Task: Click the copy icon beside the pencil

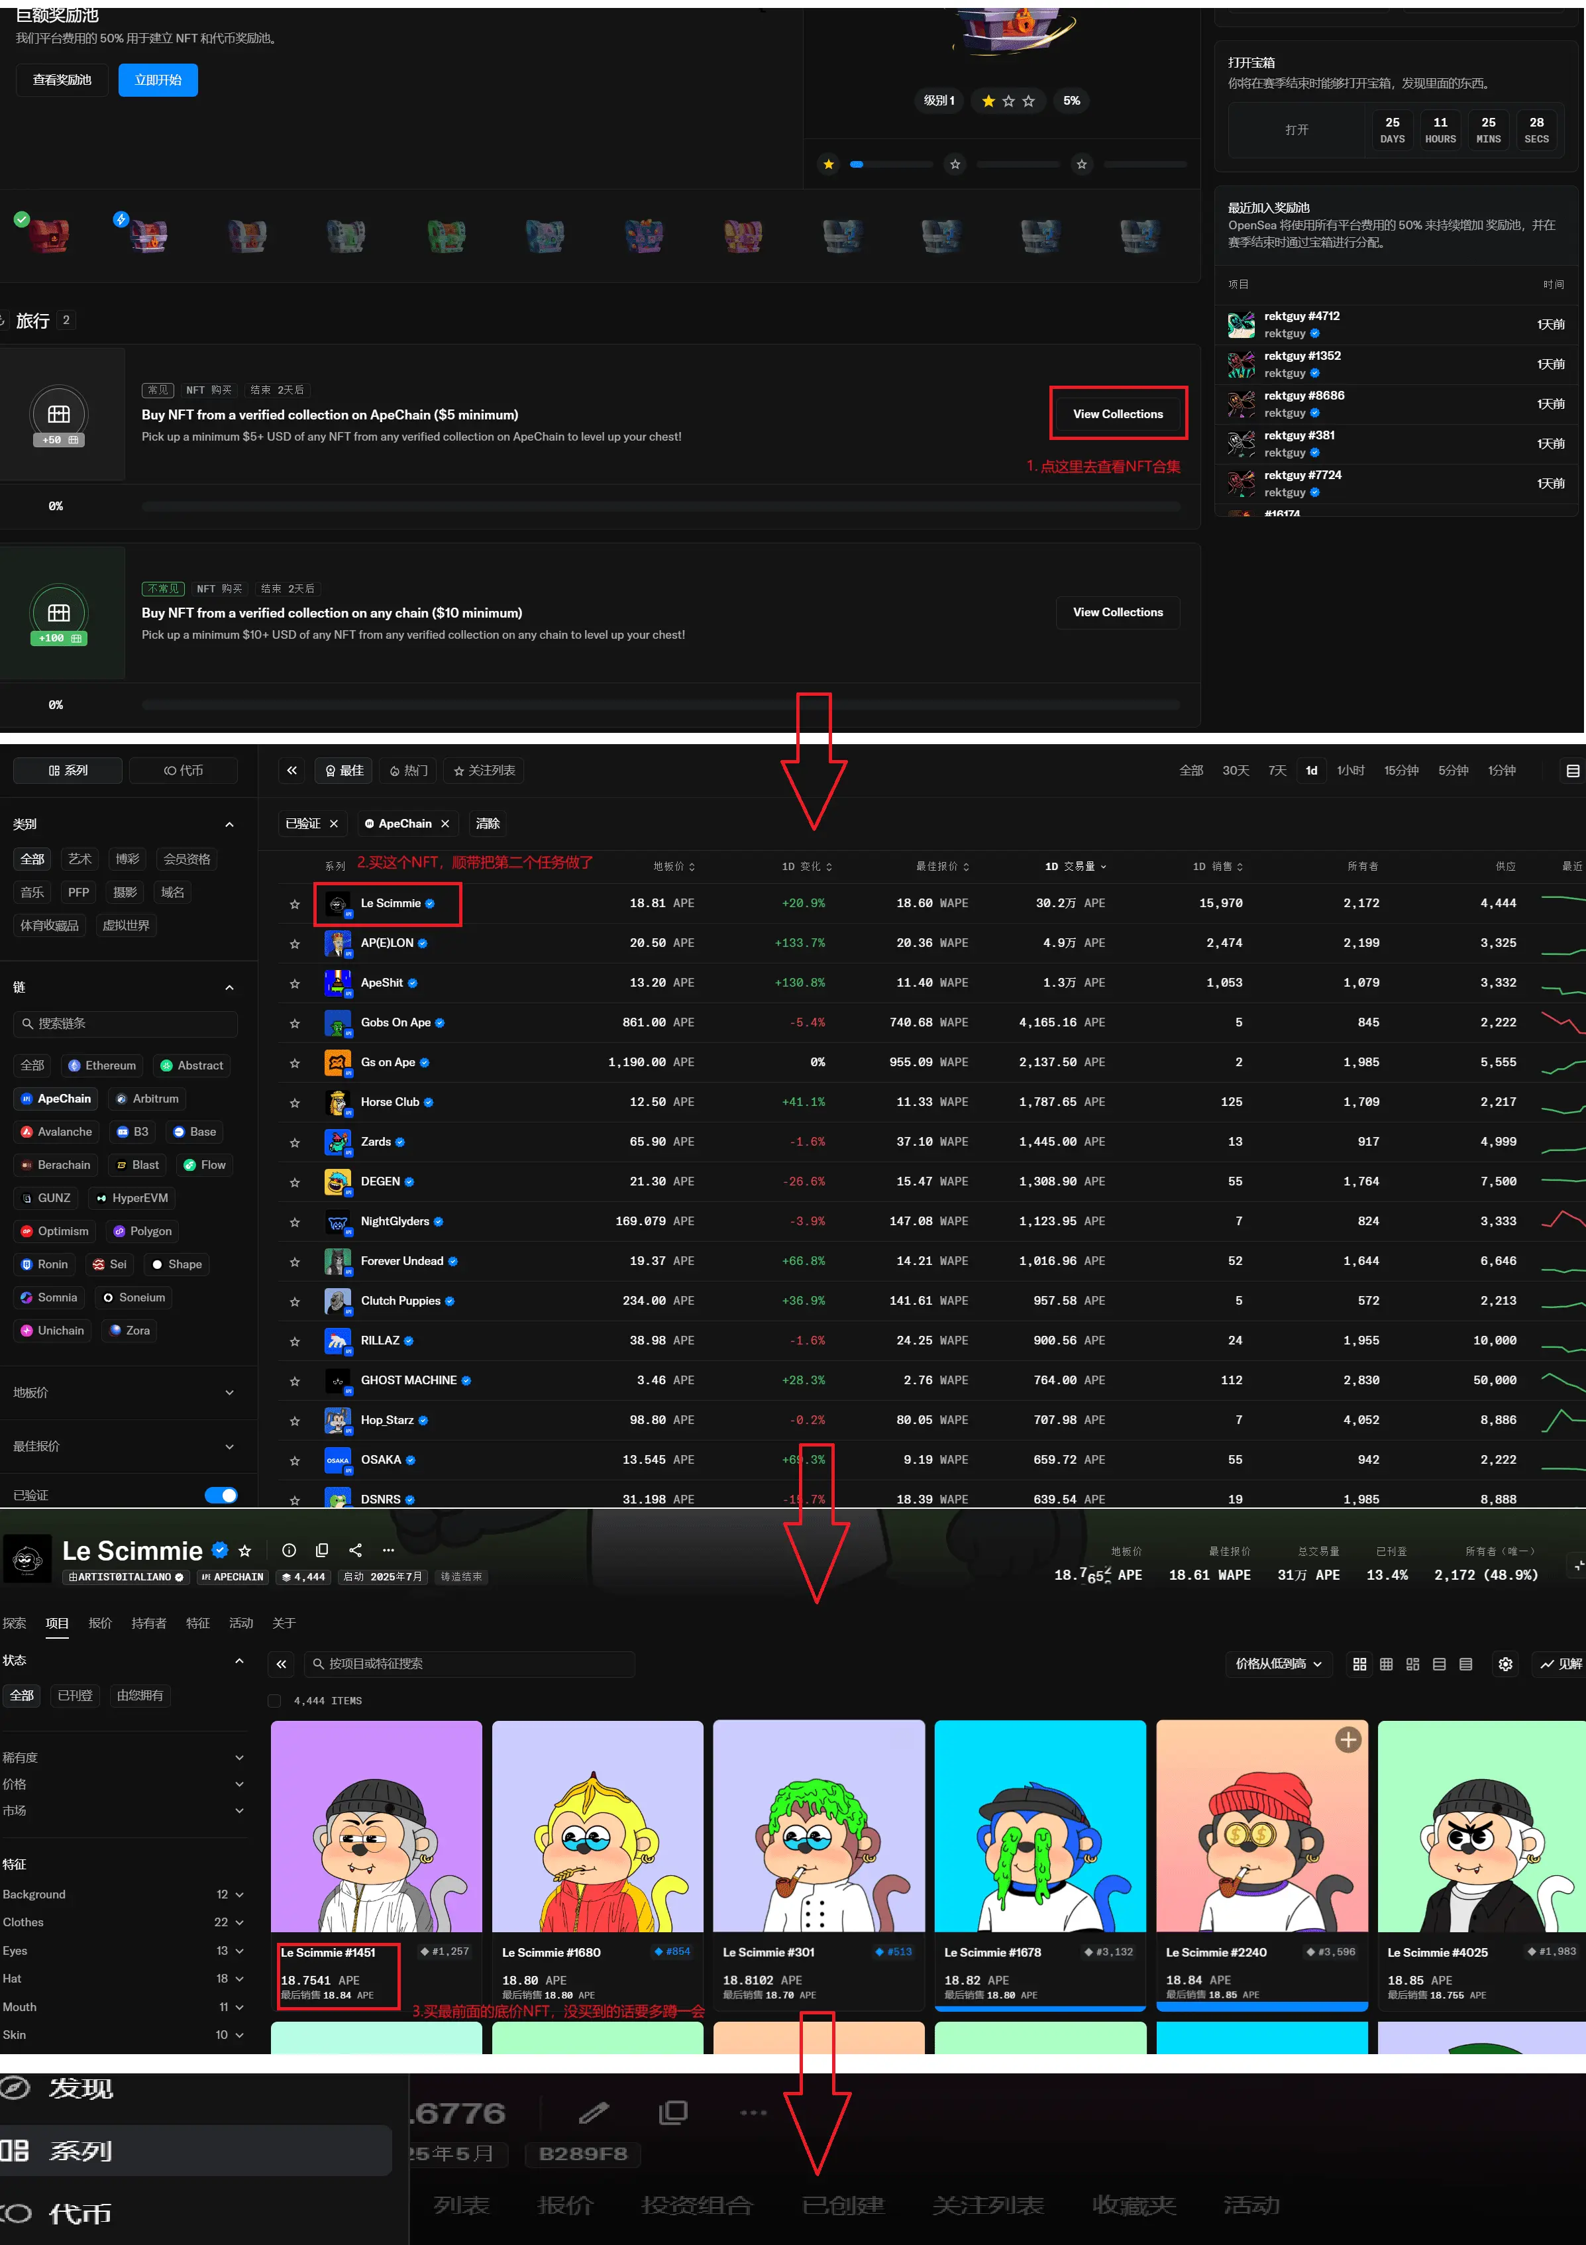Action: click(x=672, y=2113)
